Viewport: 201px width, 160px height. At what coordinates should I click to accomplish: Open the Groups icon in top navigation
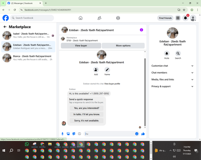point(118,18)
